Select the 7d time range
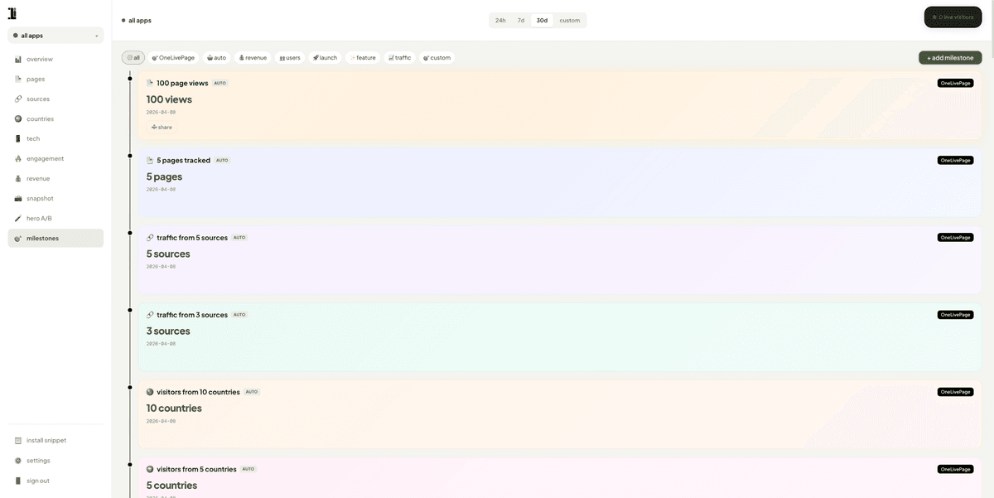This screenshot has width=994, height=498. 522,20
